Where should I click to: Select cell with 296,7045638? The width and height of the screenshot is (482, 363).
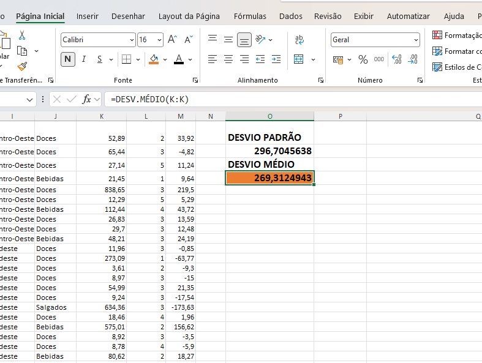click(x=269, y=151)
